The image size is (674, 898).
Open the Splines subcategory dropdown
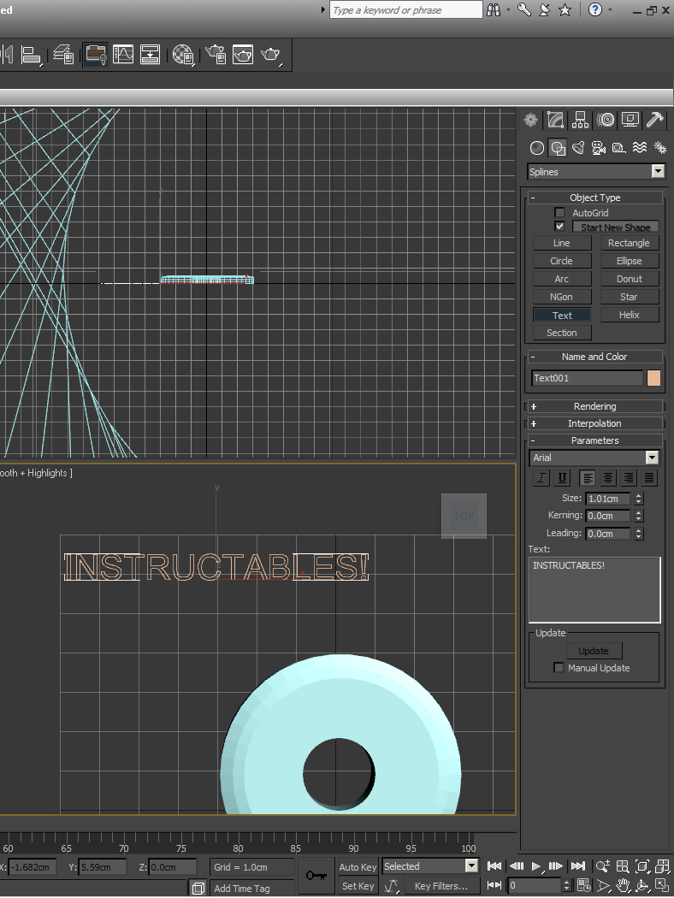click(x=596, y=172)
